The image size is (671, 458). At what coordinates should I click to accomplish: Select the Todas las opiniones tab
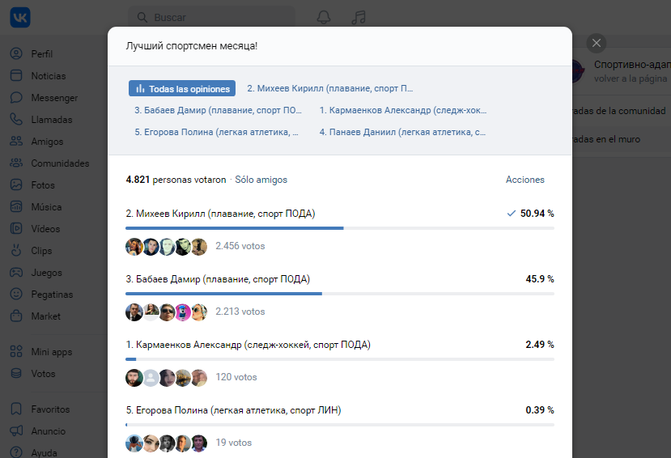click(182, 88)
